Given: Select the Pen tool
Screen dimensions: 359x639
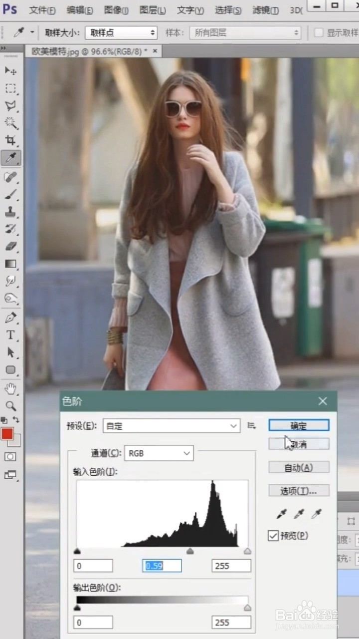Looking at the screenshot, I should point(10,318).
